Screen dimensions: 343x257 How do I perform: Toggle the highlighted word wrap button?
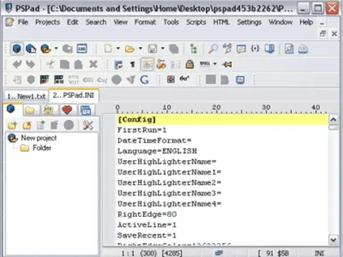[x=146, y=65]
